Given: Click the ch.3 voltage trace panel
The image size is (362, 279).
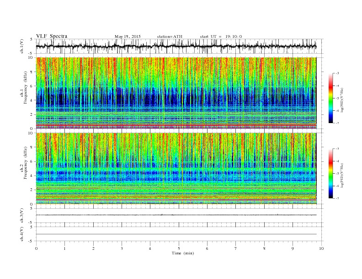Looking at the screenshot, I should [x=180, y=216].
